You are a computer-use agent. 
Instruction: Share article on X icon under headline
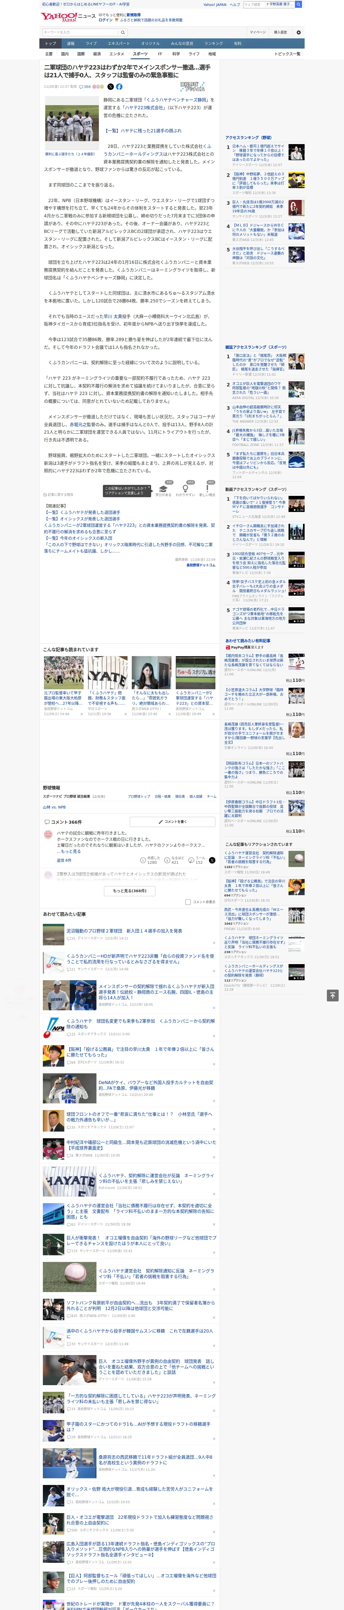110,87
